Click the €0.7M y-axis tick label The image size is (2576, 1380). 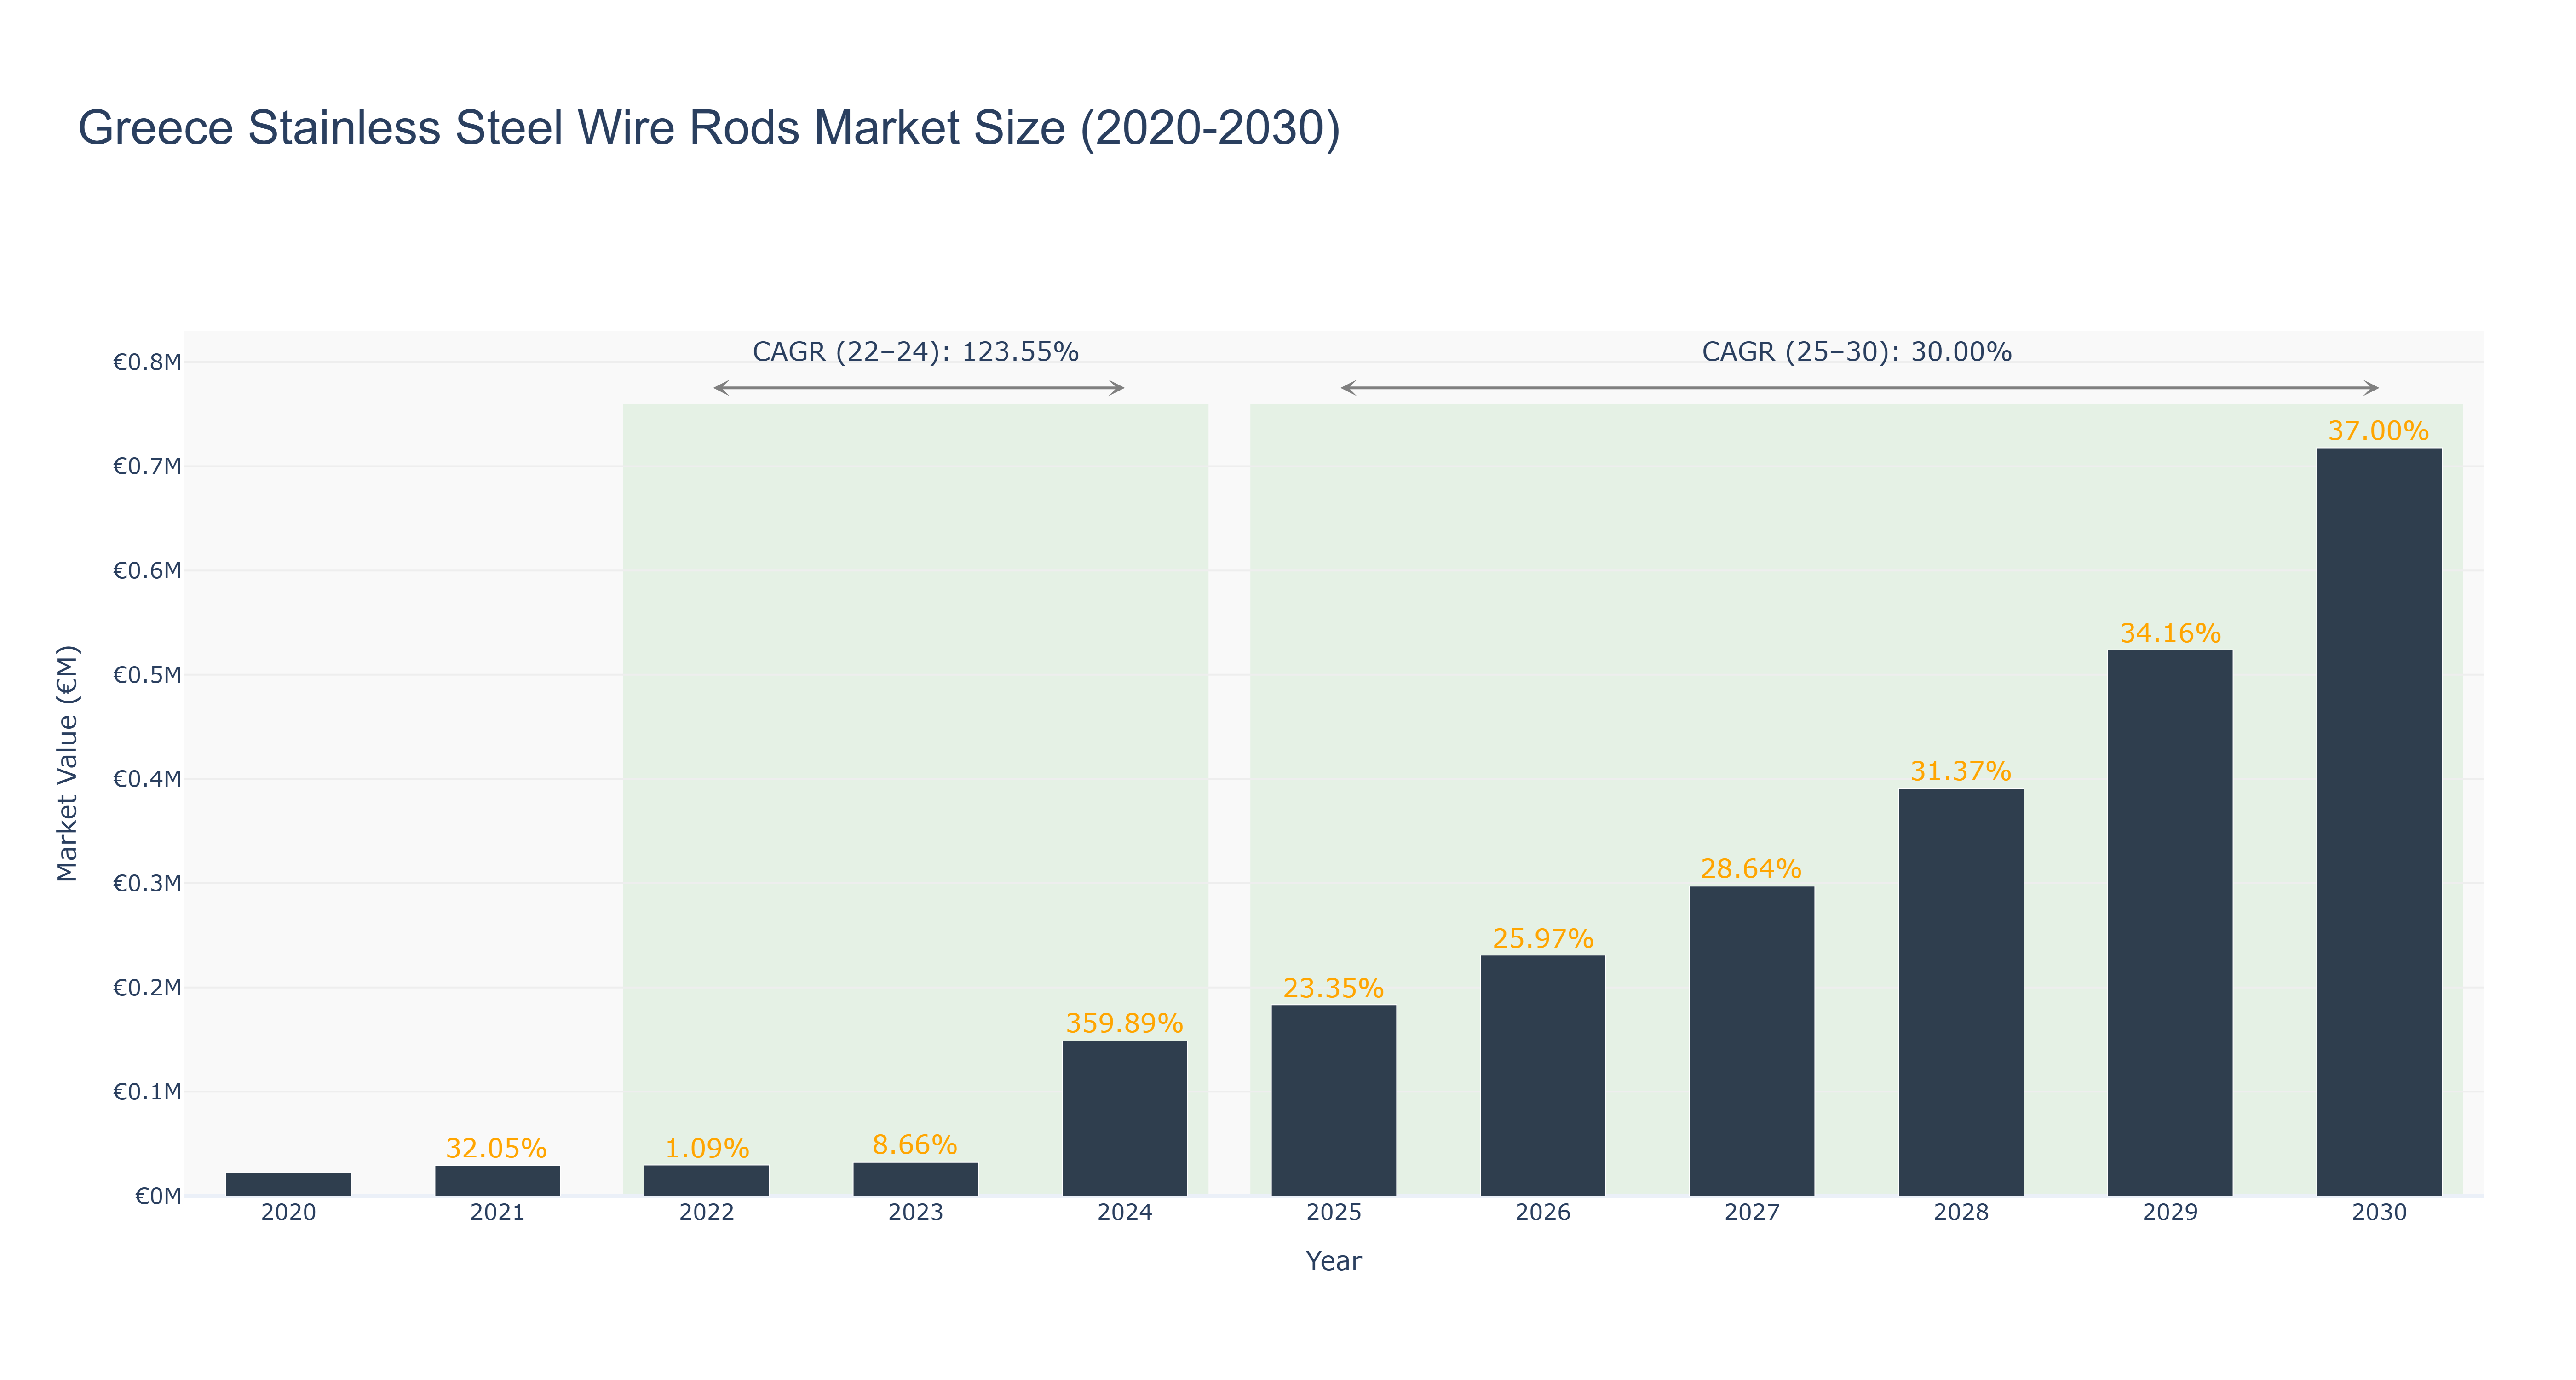[147, 466]
